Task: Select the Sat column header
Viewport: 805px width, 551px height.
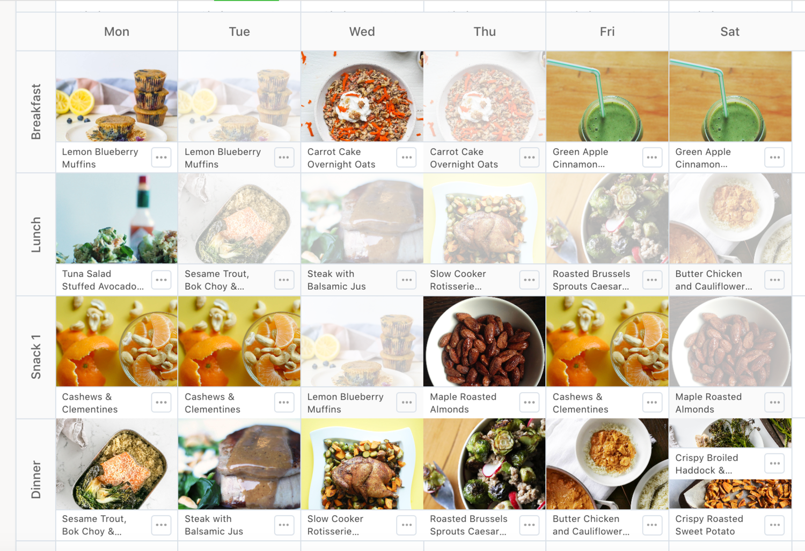Action: point(730,32)
